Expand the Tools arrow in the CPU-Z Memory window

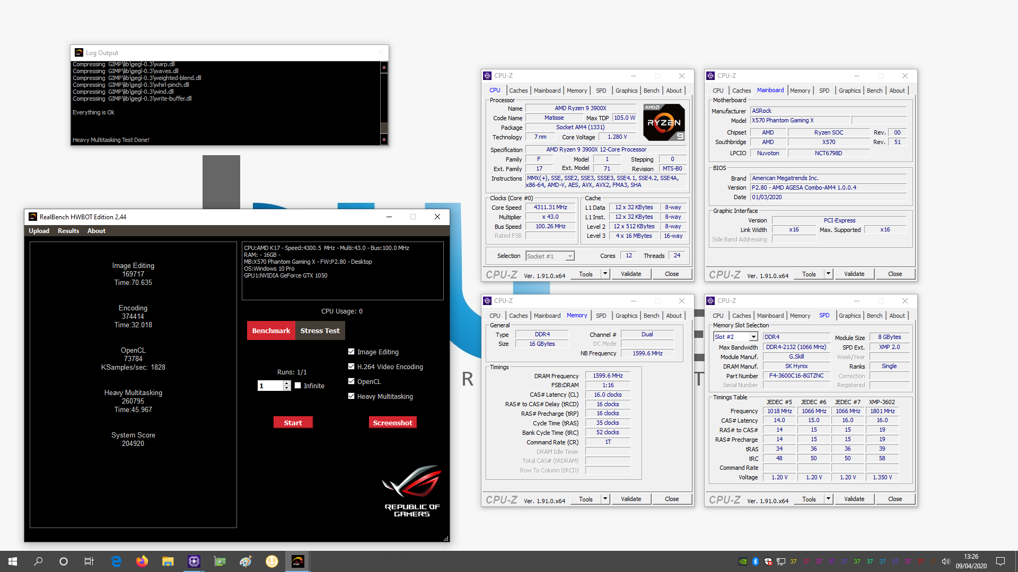[x=605, y=499]
